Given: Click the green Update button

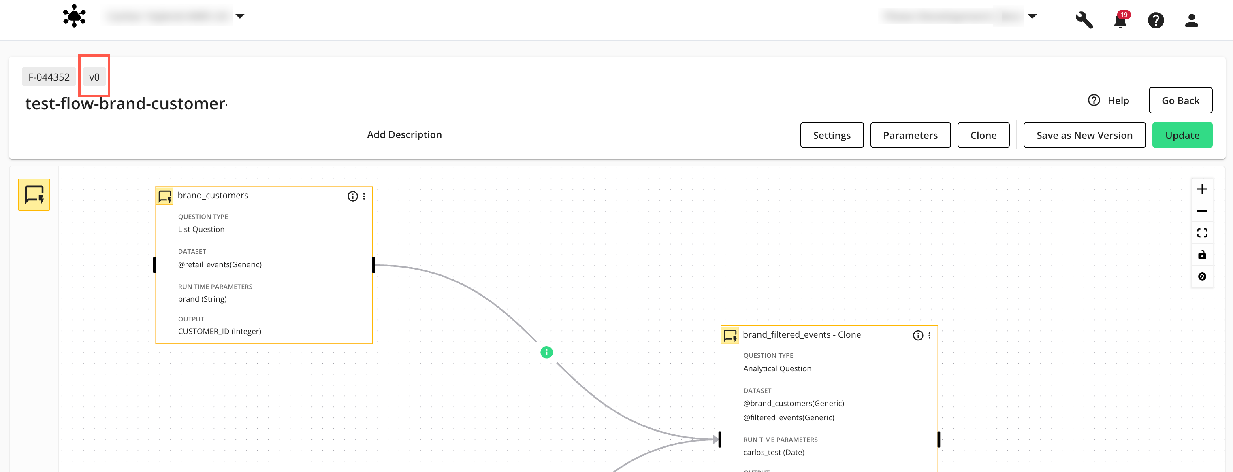Looking at the screenshot, I should coord(1182,135).
